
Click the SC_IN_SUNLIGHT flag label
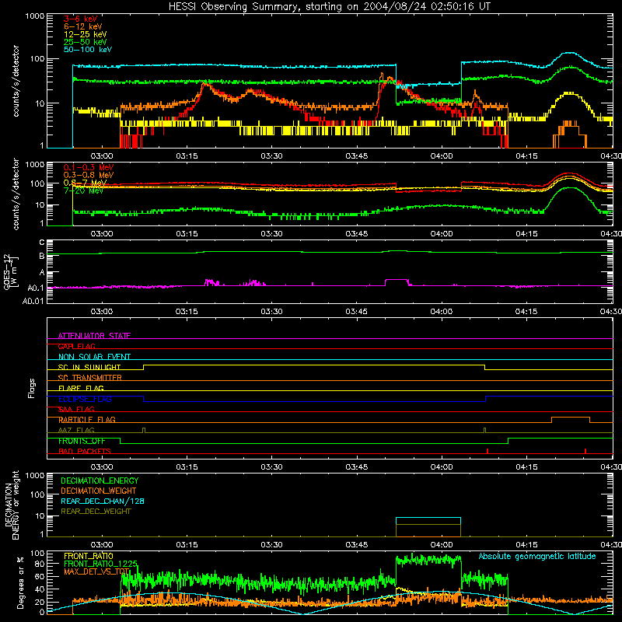point(89,367)
